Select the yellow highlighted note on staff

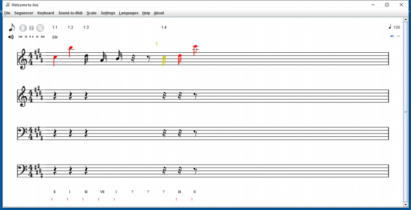click(164, 61)
